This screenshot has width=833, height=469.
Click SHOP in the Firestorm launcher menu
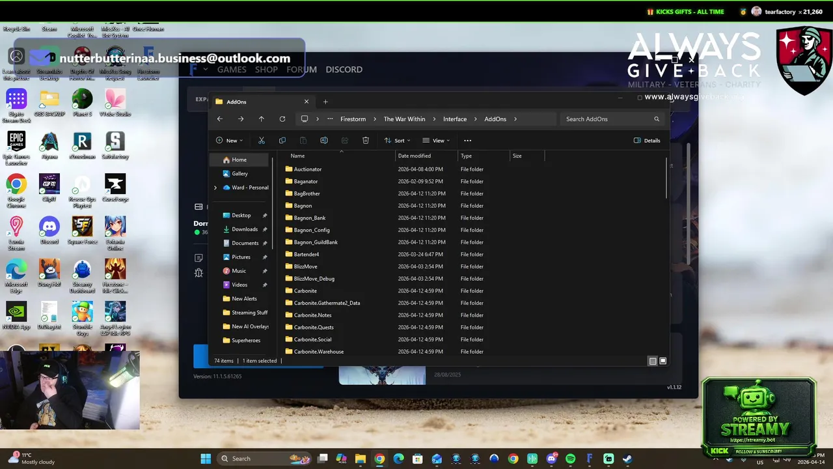pos(266,70)
